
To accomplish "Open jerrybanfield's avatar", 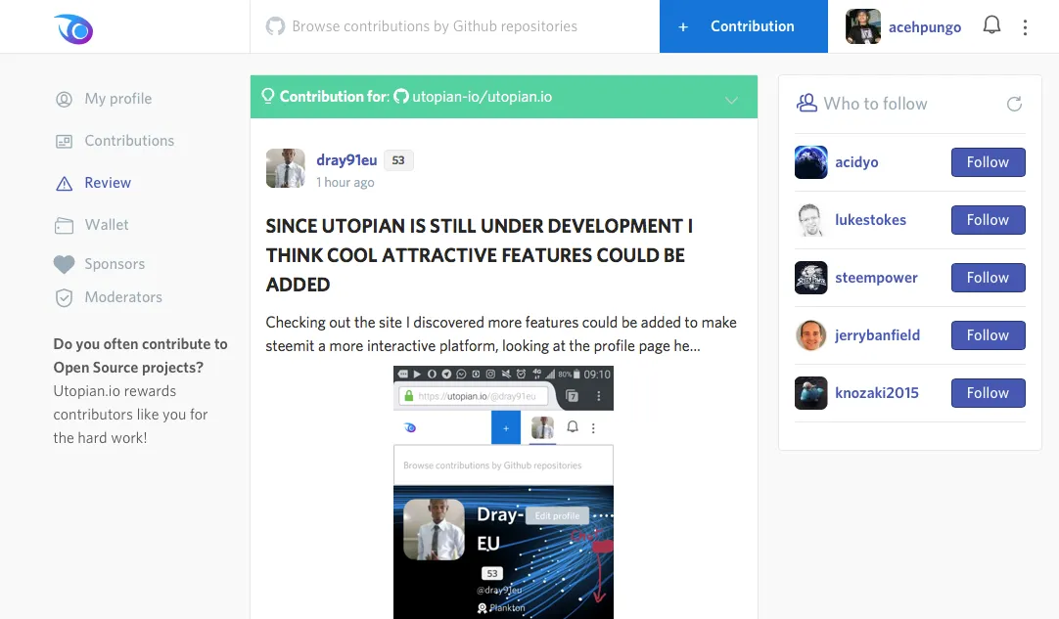I will (810, 335).
